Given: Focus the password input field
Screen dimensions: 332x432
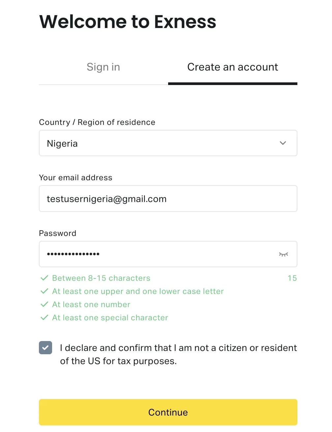Looking at the screenshot, I should click(x=158, y=254).
